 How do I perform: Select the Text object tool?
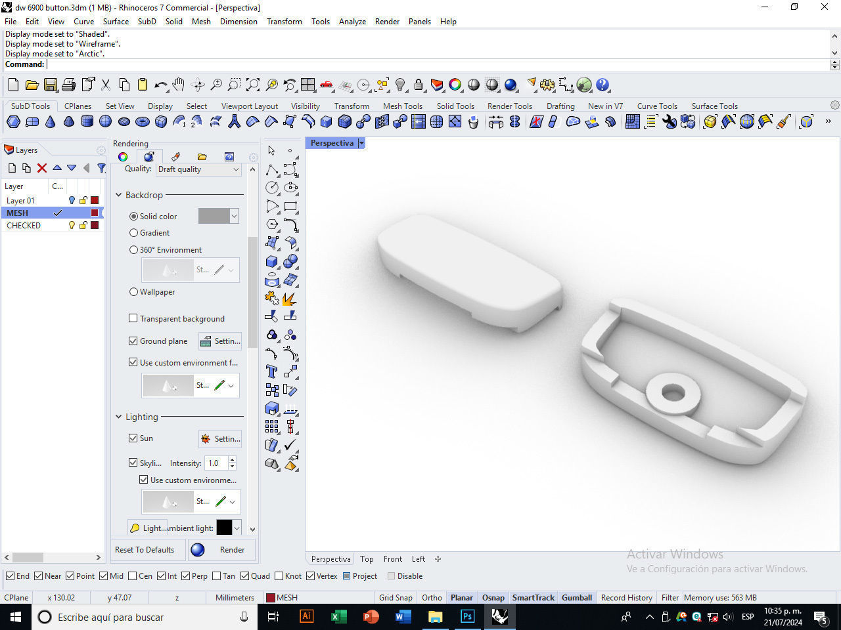272,371
